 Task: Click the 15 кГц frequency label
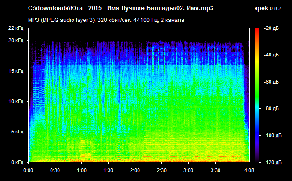point(16,71)
